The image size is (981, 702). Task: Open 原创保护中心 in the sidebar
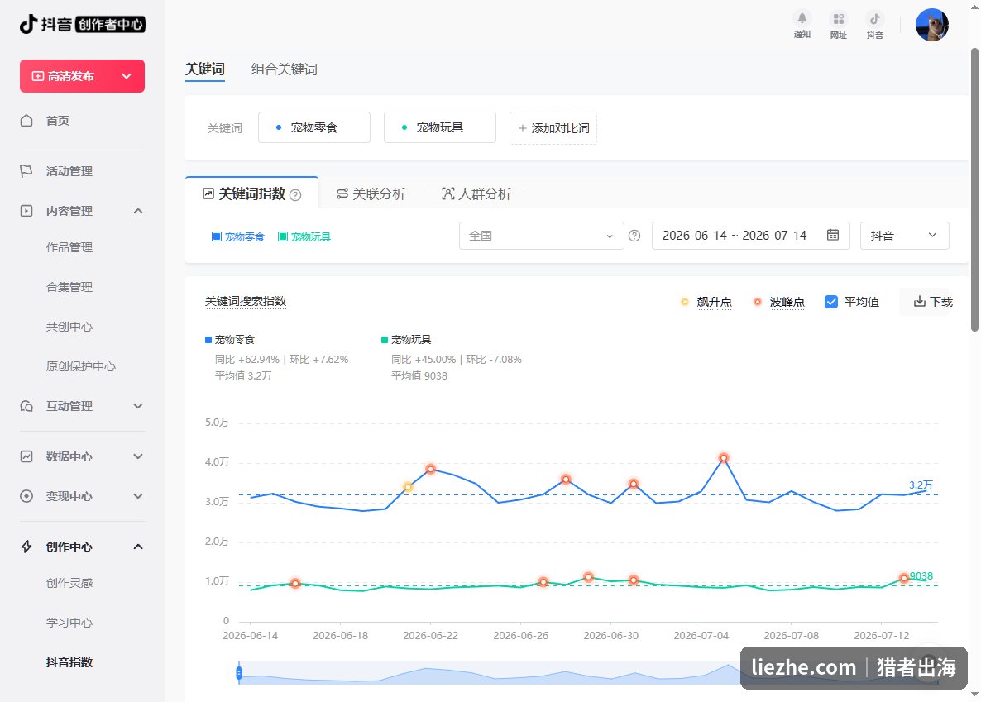(81, 366)
